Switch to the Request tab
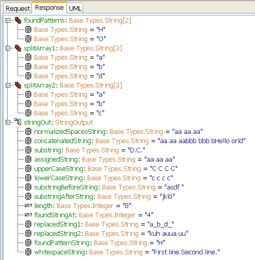This screenshot has height=260, width=255. [18, 8]
